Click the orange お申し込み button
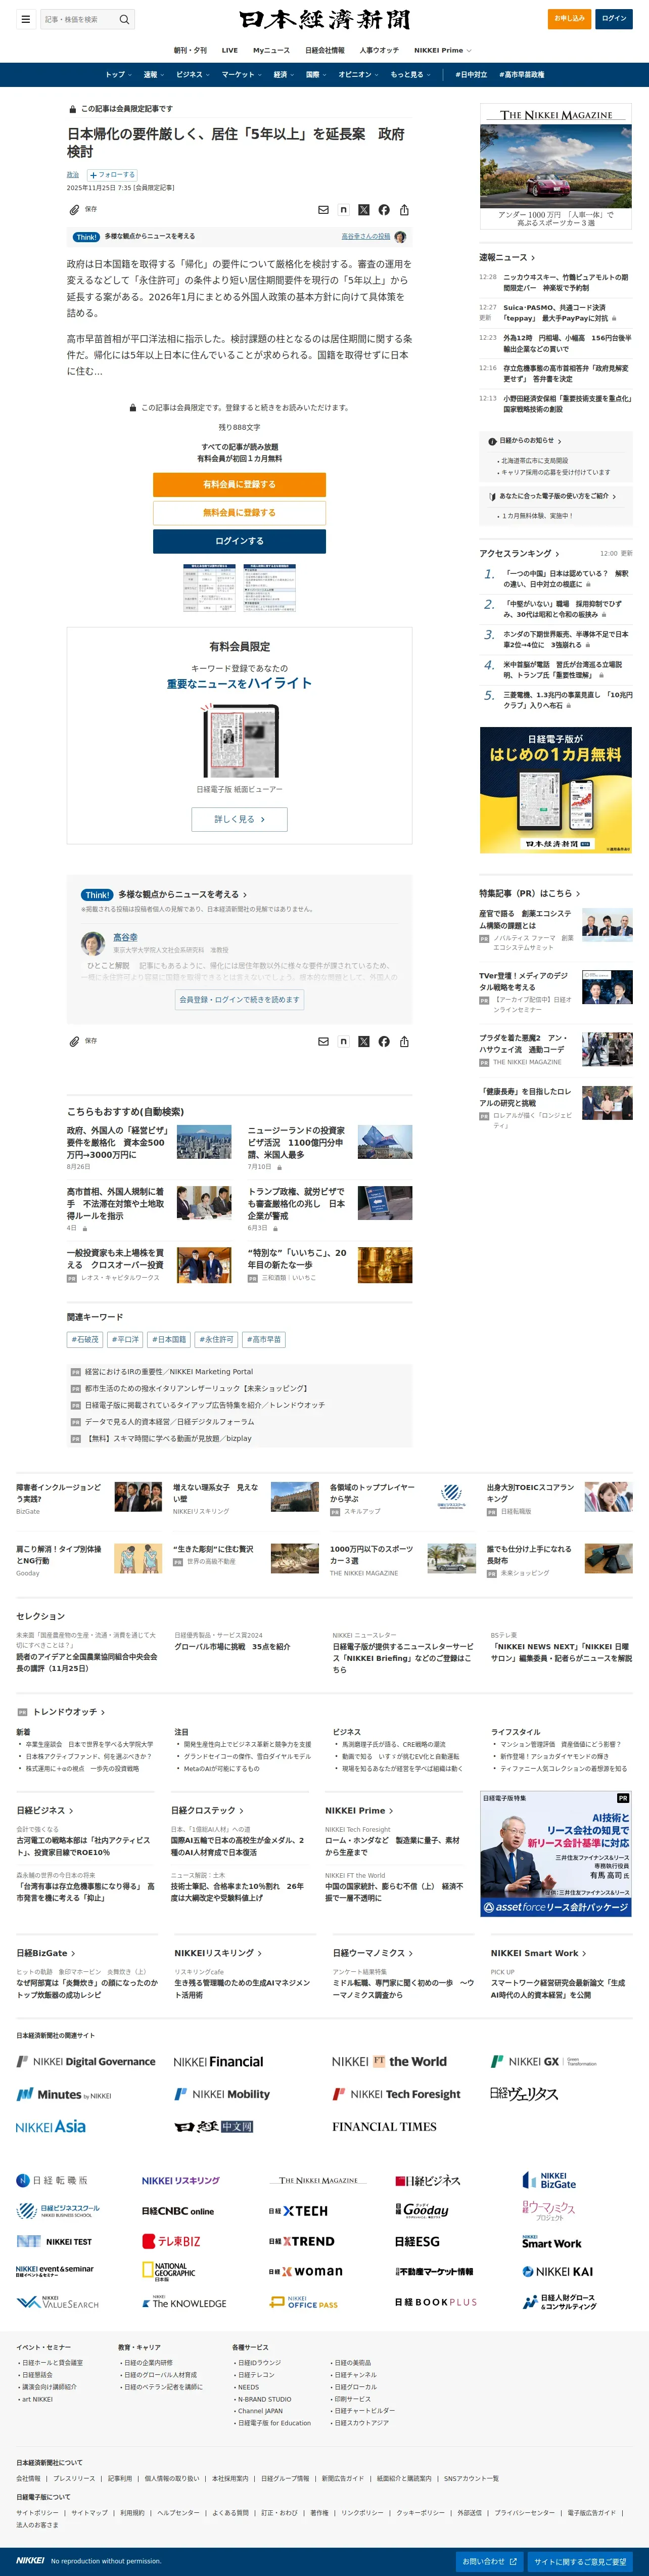The height and width of the screenshot is (2576, 649). tap(570, 18)
